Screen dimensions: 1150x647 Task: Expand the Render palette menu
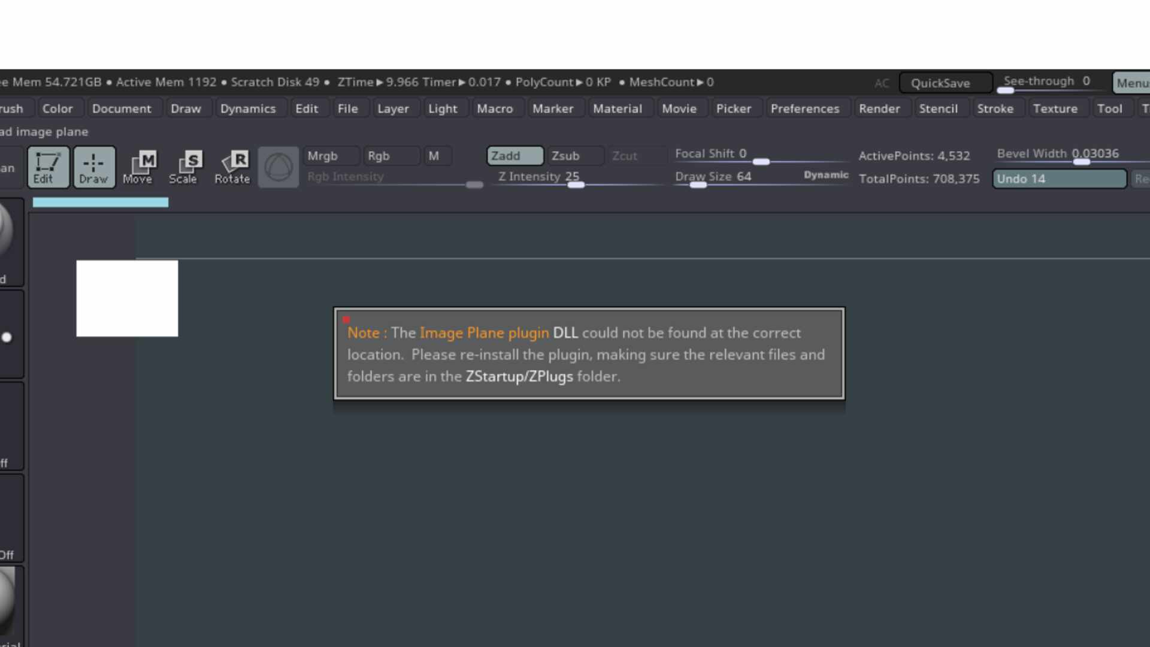879,108
